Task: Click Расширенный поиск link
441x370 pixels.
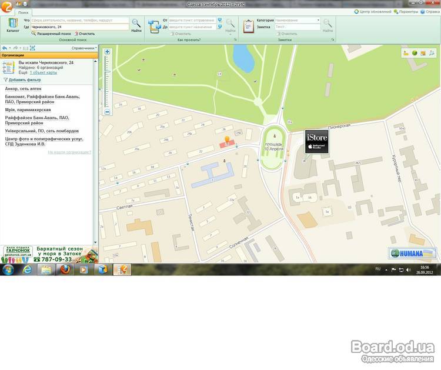Action: click(x=54, y=34)
